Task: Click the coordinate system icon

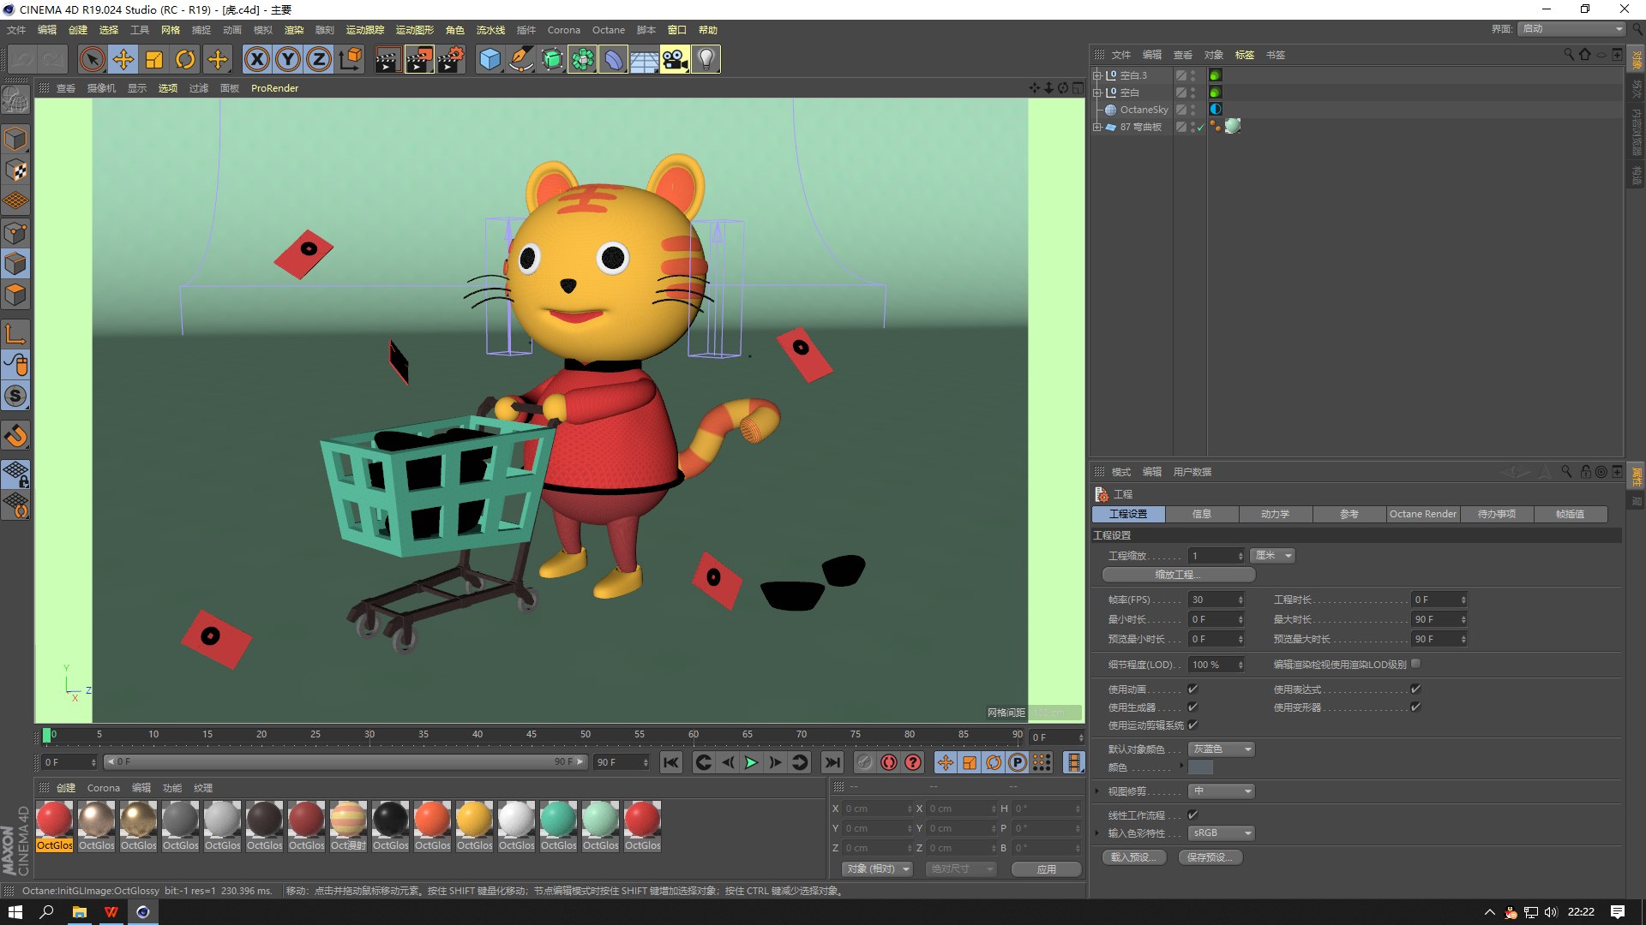Action: click(350, 59)
